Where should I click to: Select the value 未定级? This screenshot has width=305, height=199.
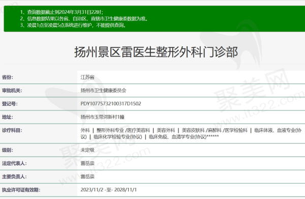87,150
